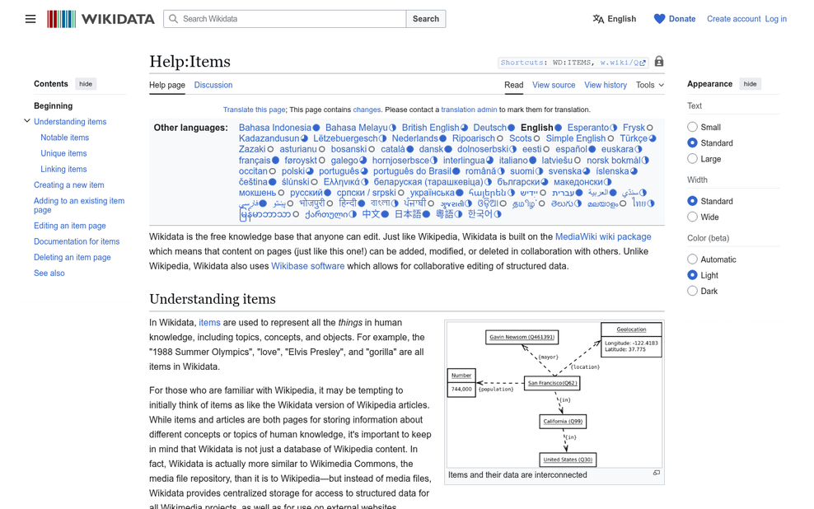814x509 pixels.
Task: Select the Read tab
Action: coord(514,85)
